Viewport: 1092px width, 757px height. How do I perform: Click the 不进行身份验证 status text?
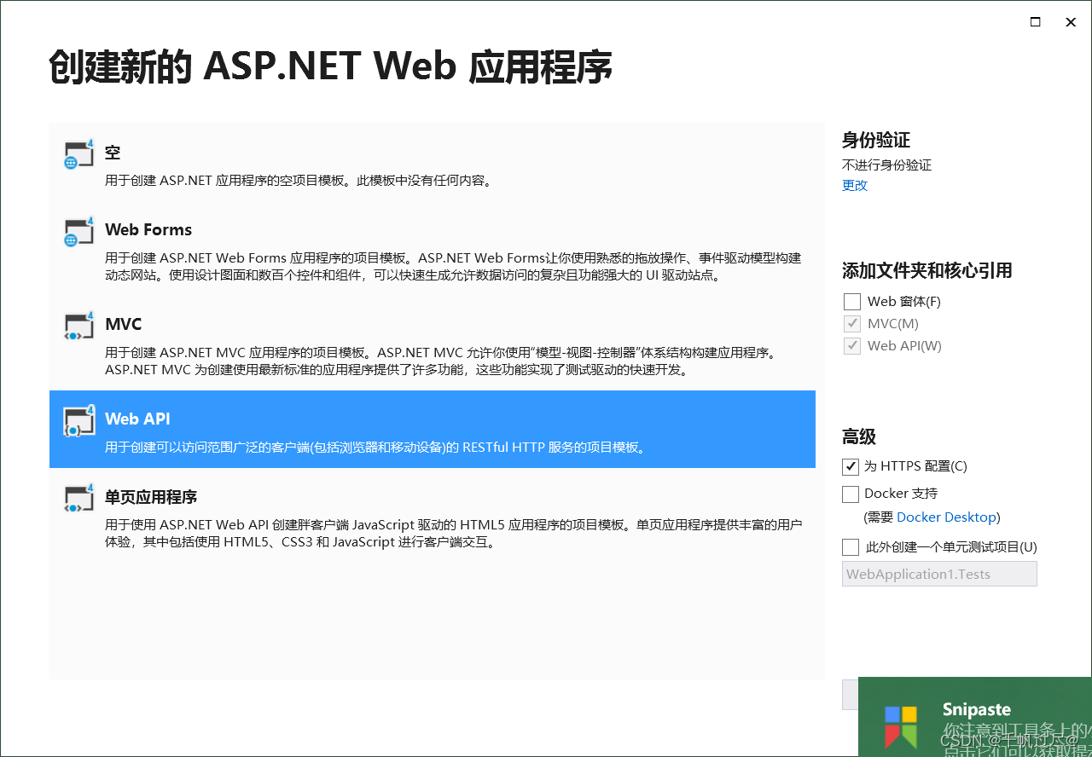pyautogui.click(x=886, y=165)
